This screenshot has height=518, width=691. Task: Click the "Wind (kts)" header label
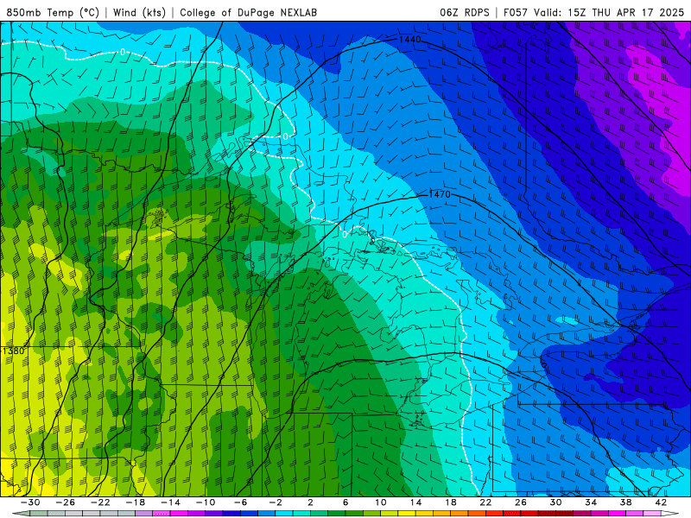pyautogui.click(x=139, y=12)
